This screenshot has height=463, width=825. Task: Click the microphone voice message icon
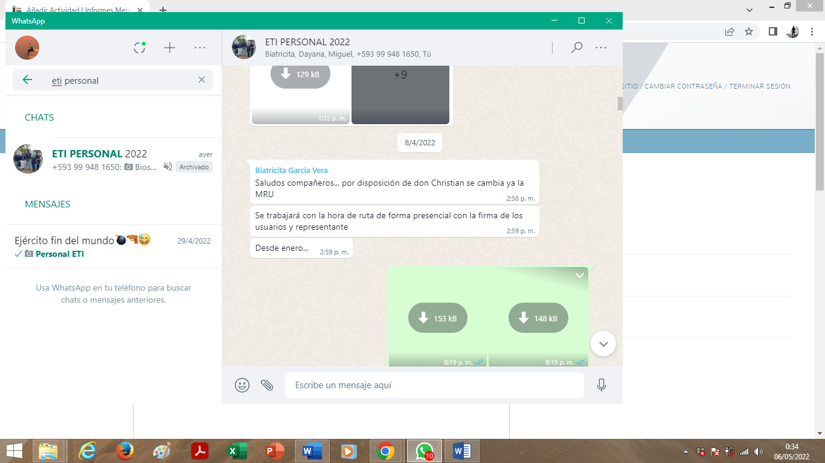pyautogui.click(x=601, y=385)
